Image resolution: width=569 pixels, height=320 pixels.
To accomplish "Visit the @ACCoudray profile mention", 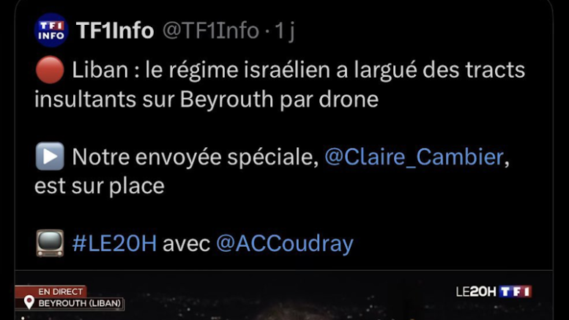I will click(284, 243).
